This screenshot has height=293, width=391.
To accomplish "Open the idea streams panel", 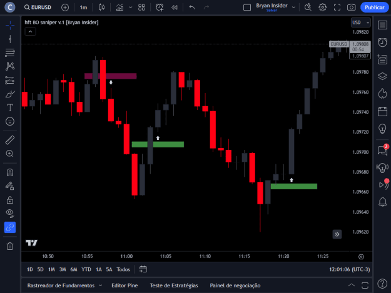I will (382, 167).
